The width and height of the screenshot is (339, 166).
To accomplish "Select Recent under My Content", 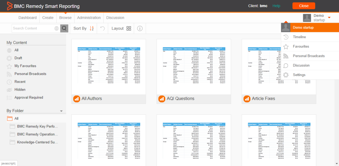I will click(x=20, y=82).
